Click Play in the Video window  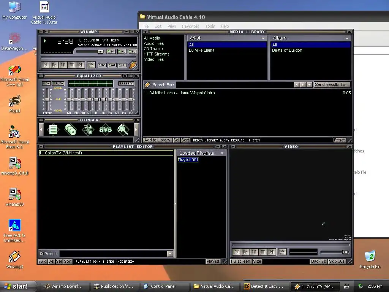pyautogui.click(x=245, y=252)
